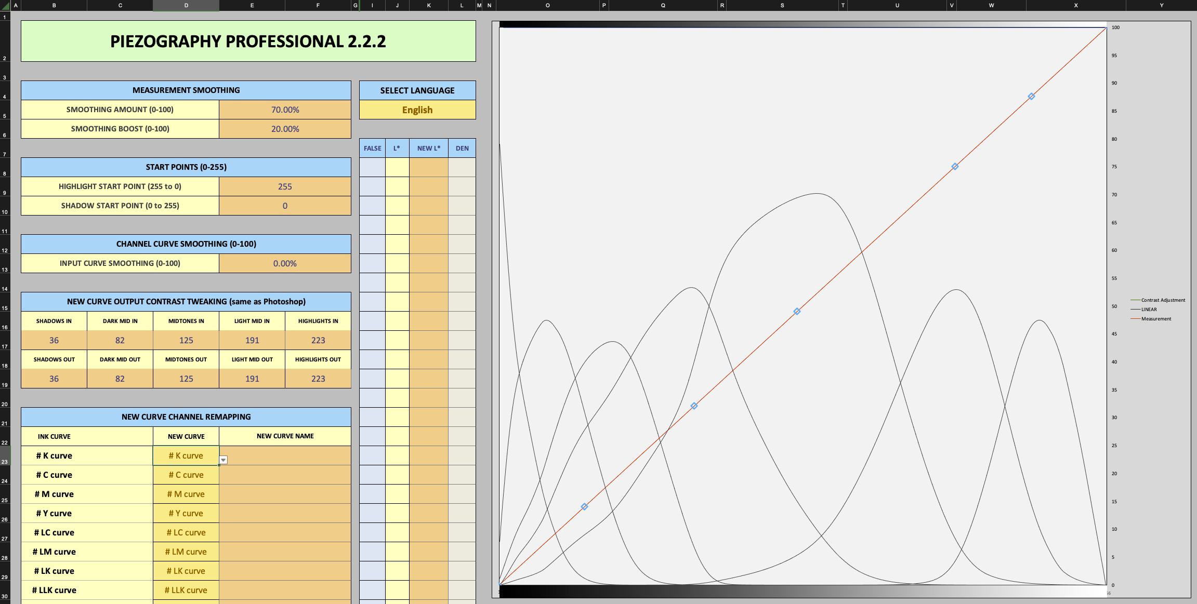Click ink curve label # M curve
Viewport: 1197px width, 604px height.
pos(54,494)
